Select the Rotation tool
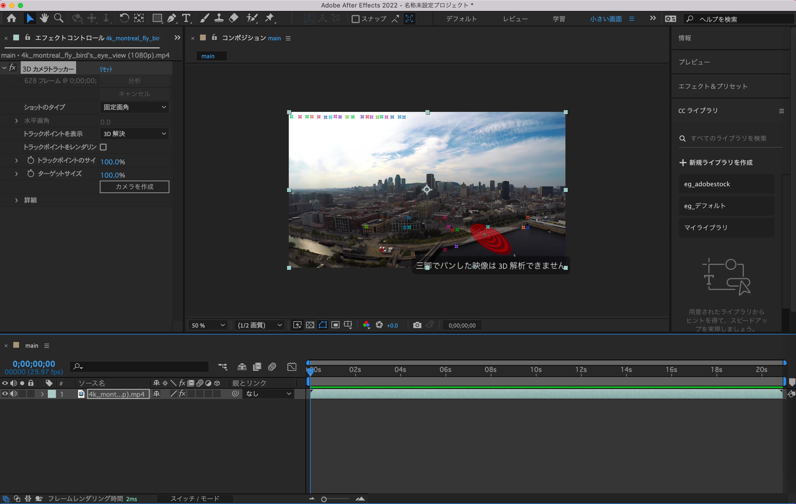This screenshot has height=504, width=796. (124, 18)
